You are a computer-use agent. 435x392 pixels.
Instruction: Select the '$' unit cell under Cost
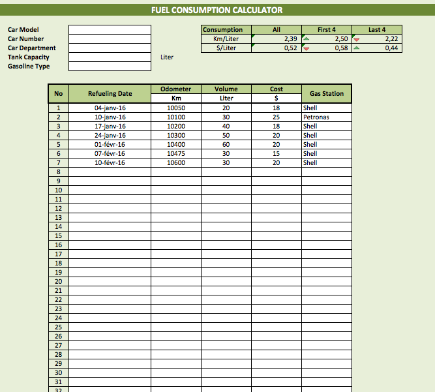tap(277, 98)
